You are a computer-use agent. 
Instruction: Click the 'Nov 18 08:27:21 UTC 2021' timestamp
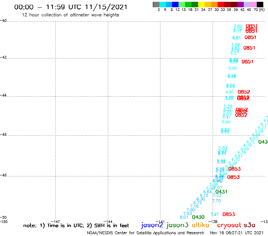pos(237,233)
